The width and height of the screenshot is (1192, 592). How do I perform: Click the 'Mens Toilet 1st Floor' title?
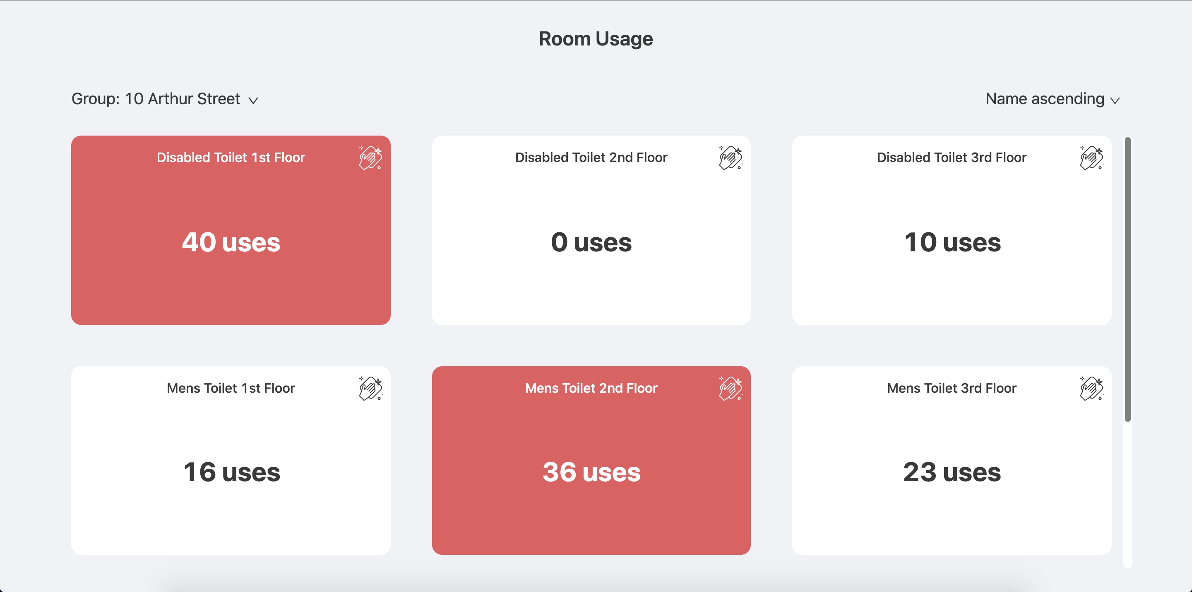tap(231, 388)
